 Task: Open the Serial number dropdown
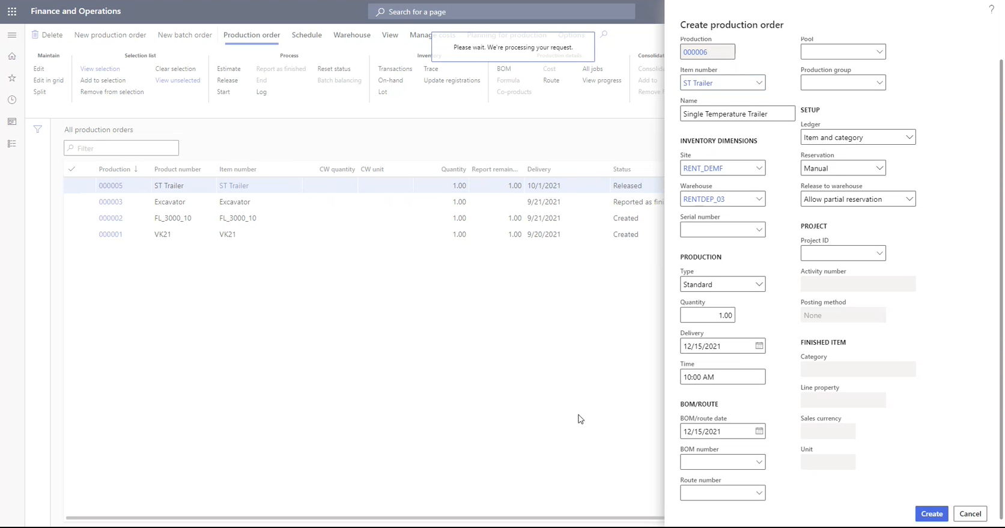[759, 230]
